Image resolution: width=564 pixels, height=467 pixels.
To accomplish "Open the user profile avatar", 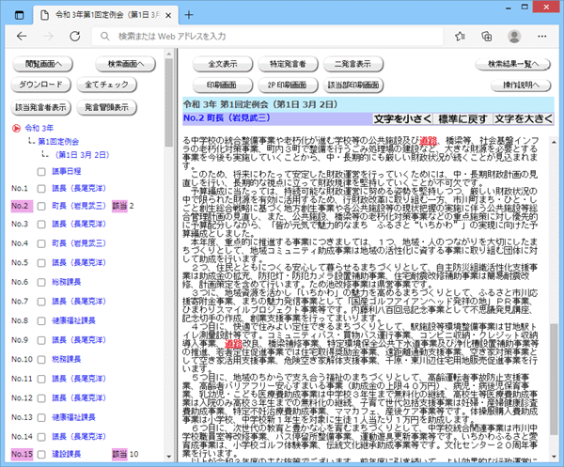I will click(514, 36).
